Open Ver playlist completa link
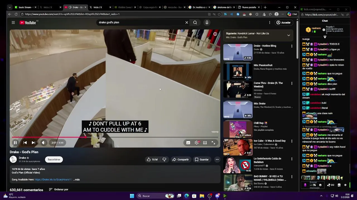This screenshot has height=200, width=357. point(264,130)
